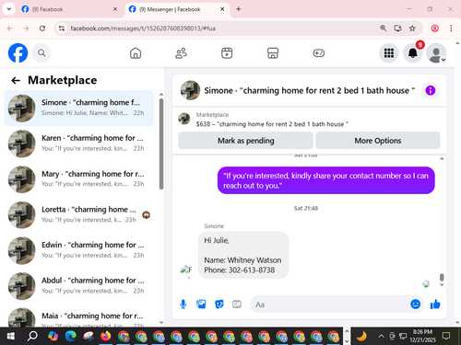Screen dimensions: 461x345
Task: Choose a sticker icon in composer
Action: pyautogui.click(x=219, y=305)
